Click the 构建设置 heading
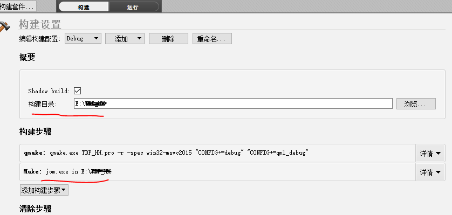452x215 pixels. click(40, 24)
